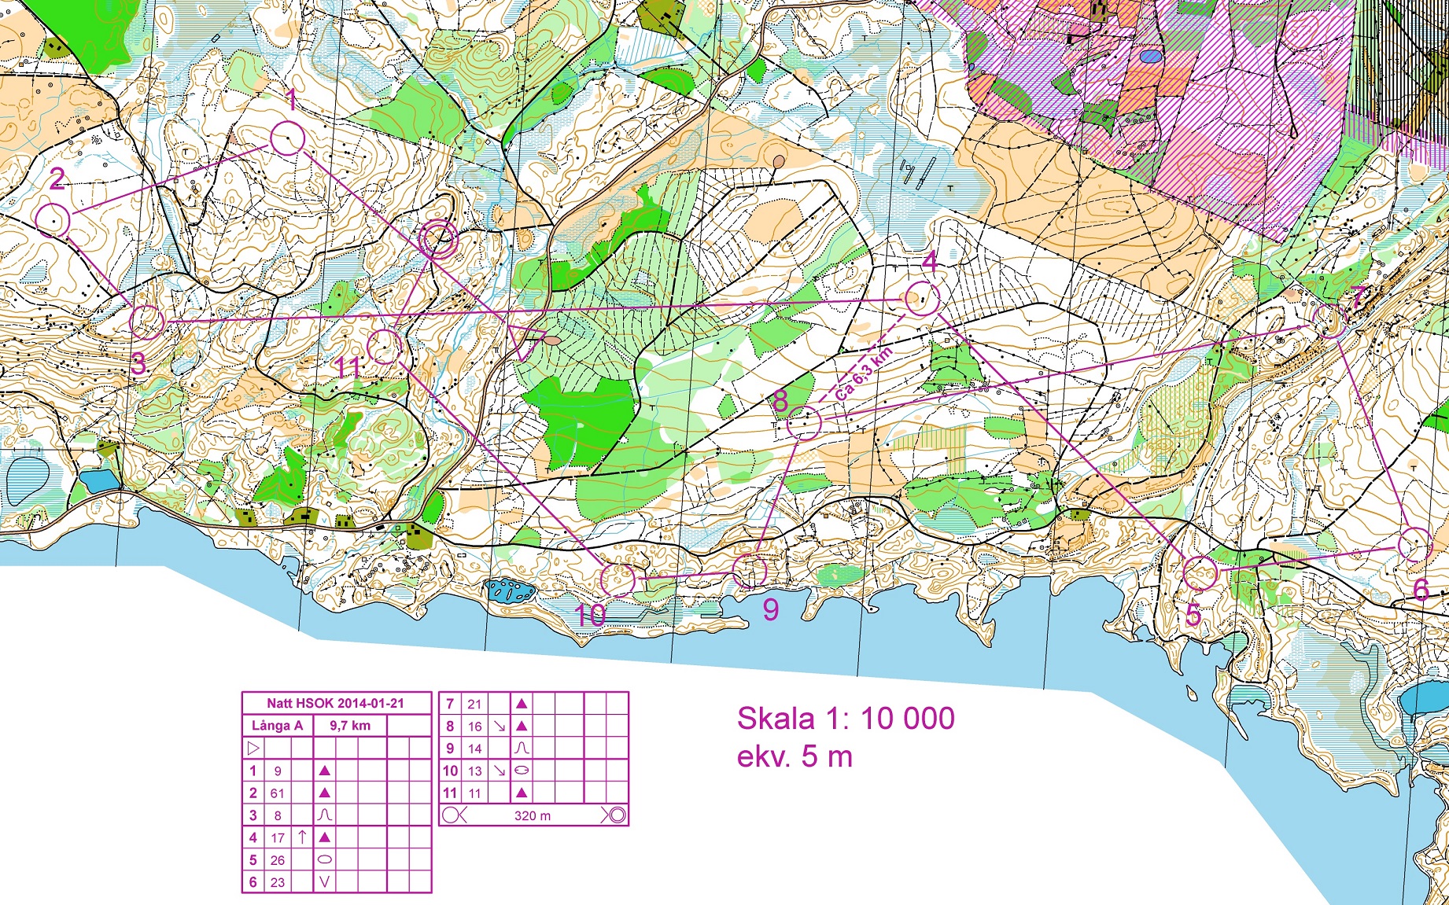The height and width of the screenshot is (905, 1449).
Task: Click control circle 5 near the shoreline
Action: click(x=1200, y=572)
